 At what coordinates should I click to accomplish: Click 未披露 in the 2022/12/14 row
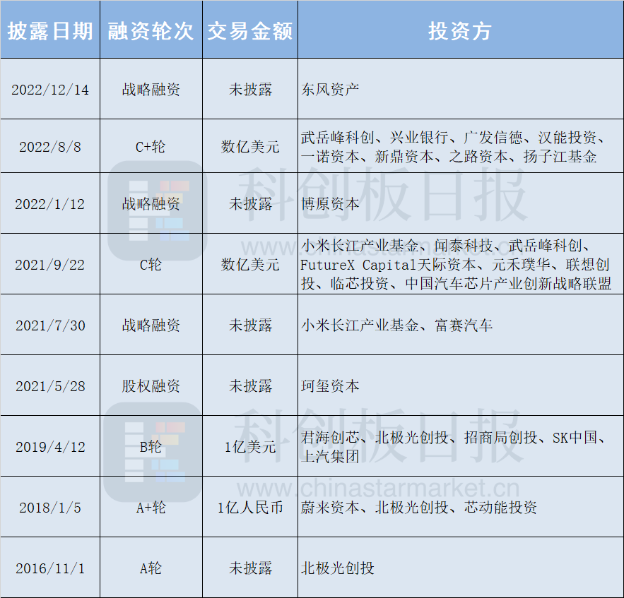[x=250, y=90]
